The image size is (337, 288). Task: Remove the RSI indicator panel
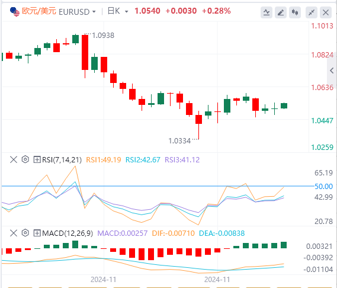tap(14, 159)
